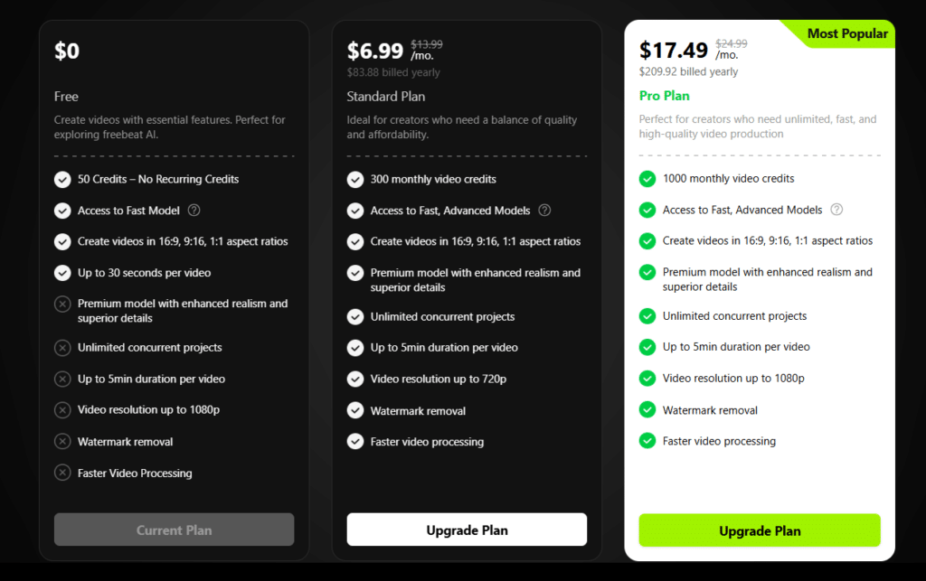926x581 pixels.
Task: Click the checkmark beside Watermark removal in Standard Plan
Action: 354,410
